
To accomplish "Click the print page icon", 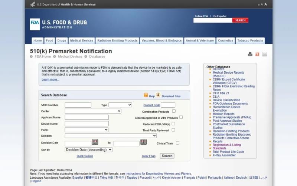I will tap(250, 54).
